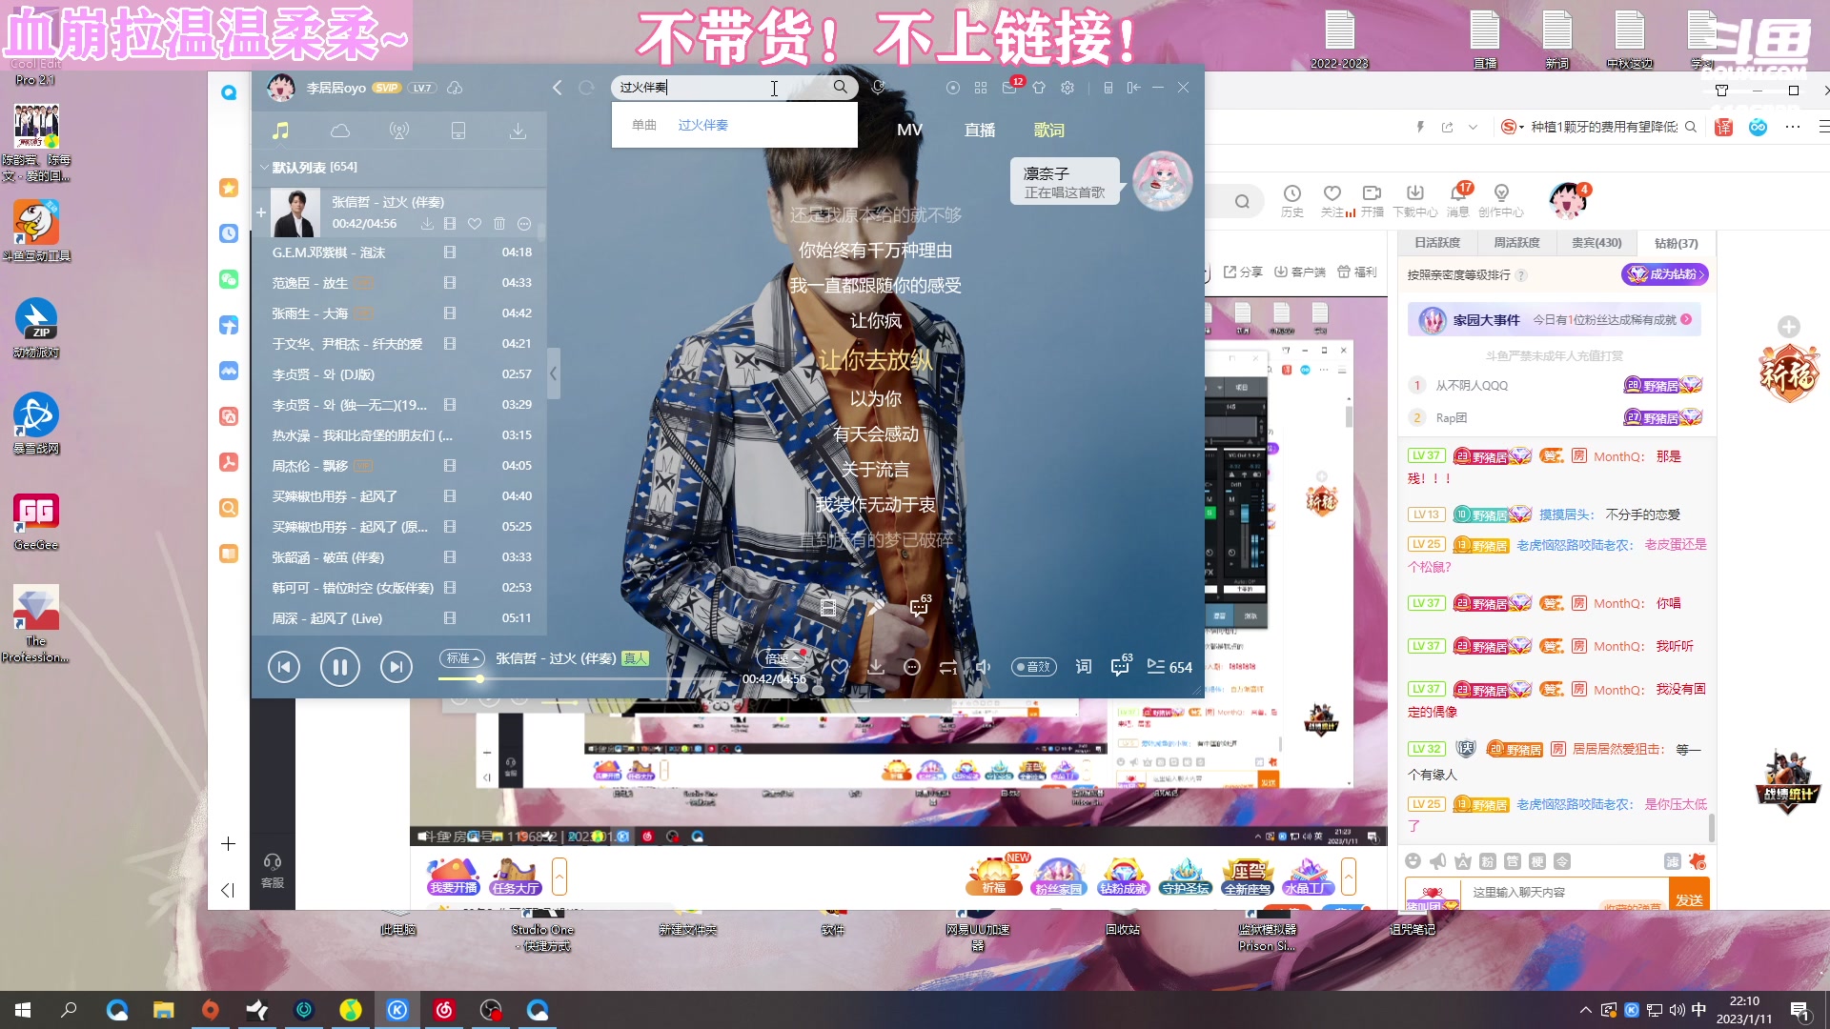Open the 标准 audio quality dropdown
Image resolution: width=1830 pixels, height=1029 pixels.
(x=462, y=658)
